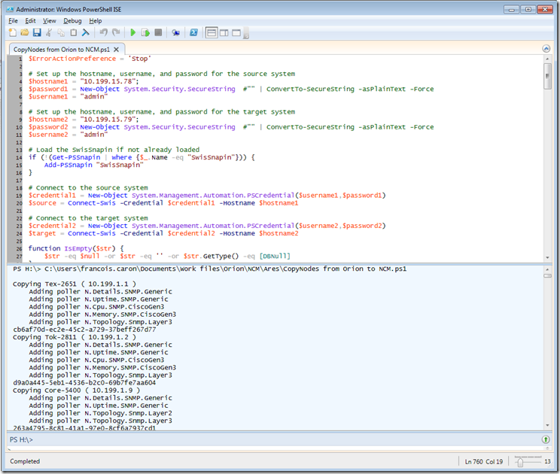Run selection using the toolbar icon
The image size is (560, 474).
[x=145, y=33]
